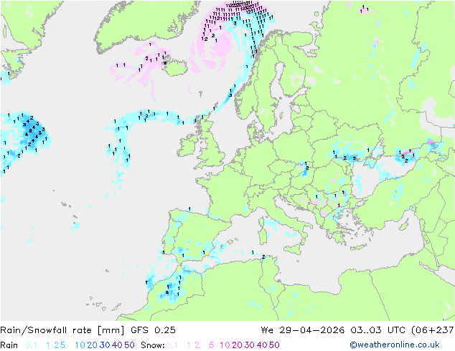Screen dimensions: 455x351
Task: Select the Rain legend 40 value
Action: [x=117, y=345]
